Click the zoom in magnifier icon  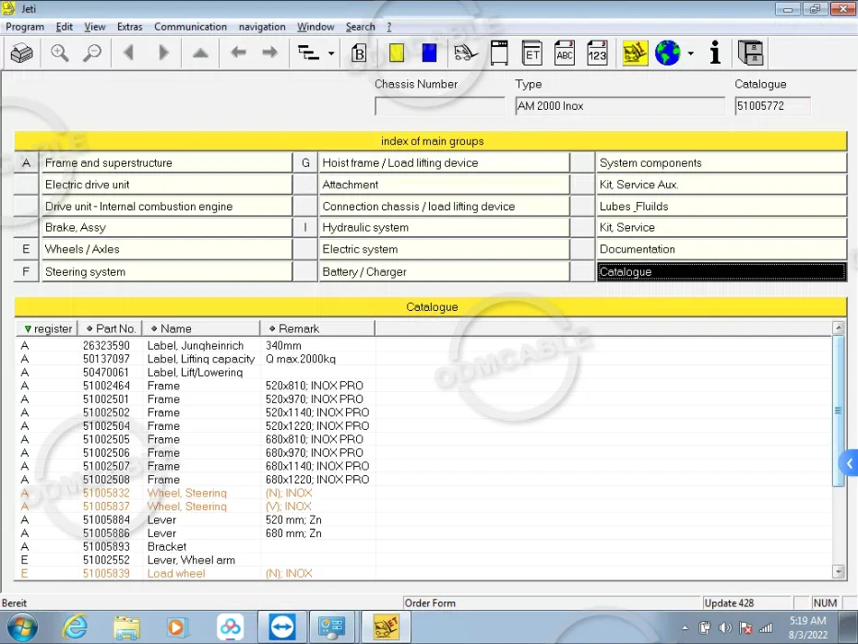(60, 54)
